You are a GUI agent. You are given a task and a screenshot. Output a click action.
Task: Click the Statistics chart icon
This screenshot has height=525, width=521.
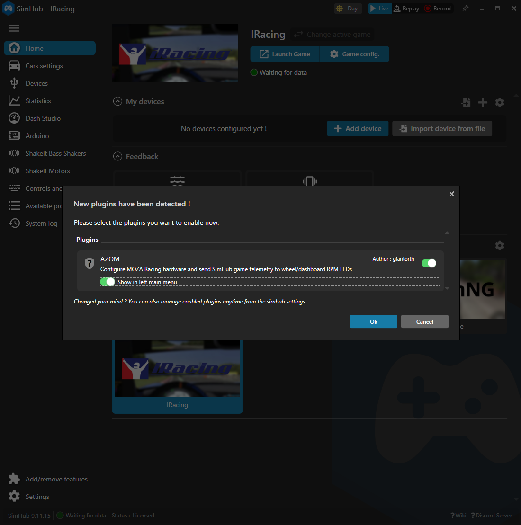[14, 100]
